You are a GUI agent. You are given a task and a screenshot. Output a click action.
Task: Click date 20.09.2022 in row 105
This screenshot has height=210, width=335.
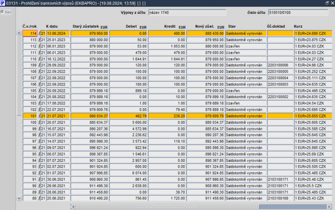coord(58,91)
